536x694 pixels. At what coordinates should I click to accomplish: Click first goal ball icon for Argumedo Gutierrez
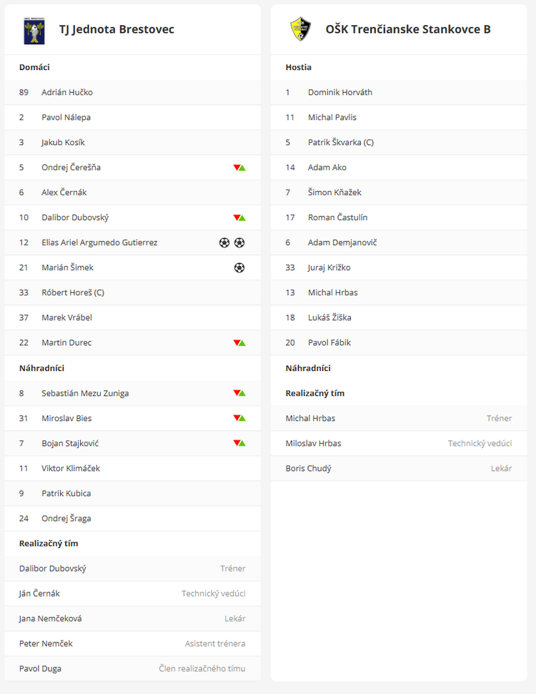tap(224, 243)
